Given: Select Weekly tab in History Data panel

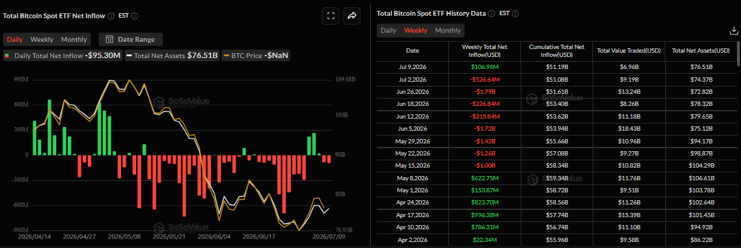Looking at the screenshot, I should click(x=416, y=30).
